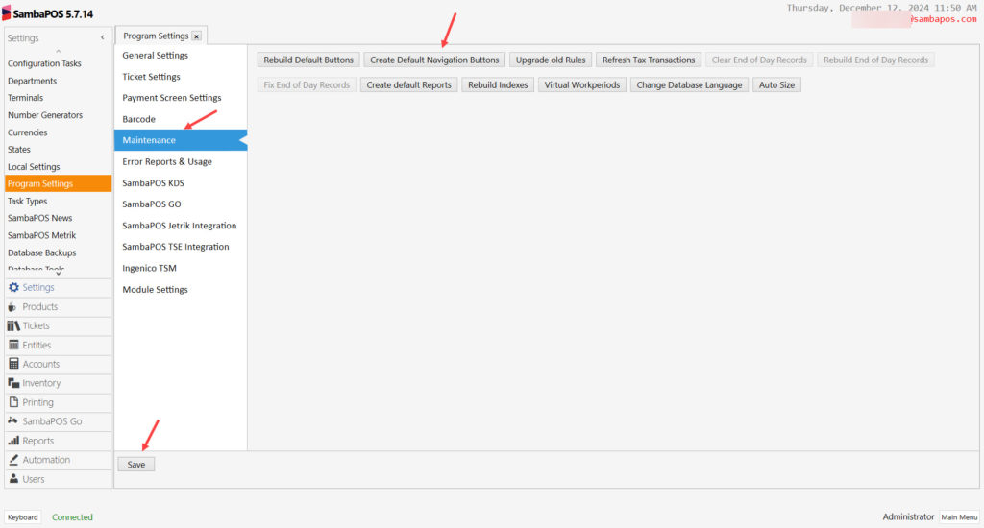This screenshot has width=984, height=528.
Task: Click the Auto Size button
Action: [x=776, y=85]
